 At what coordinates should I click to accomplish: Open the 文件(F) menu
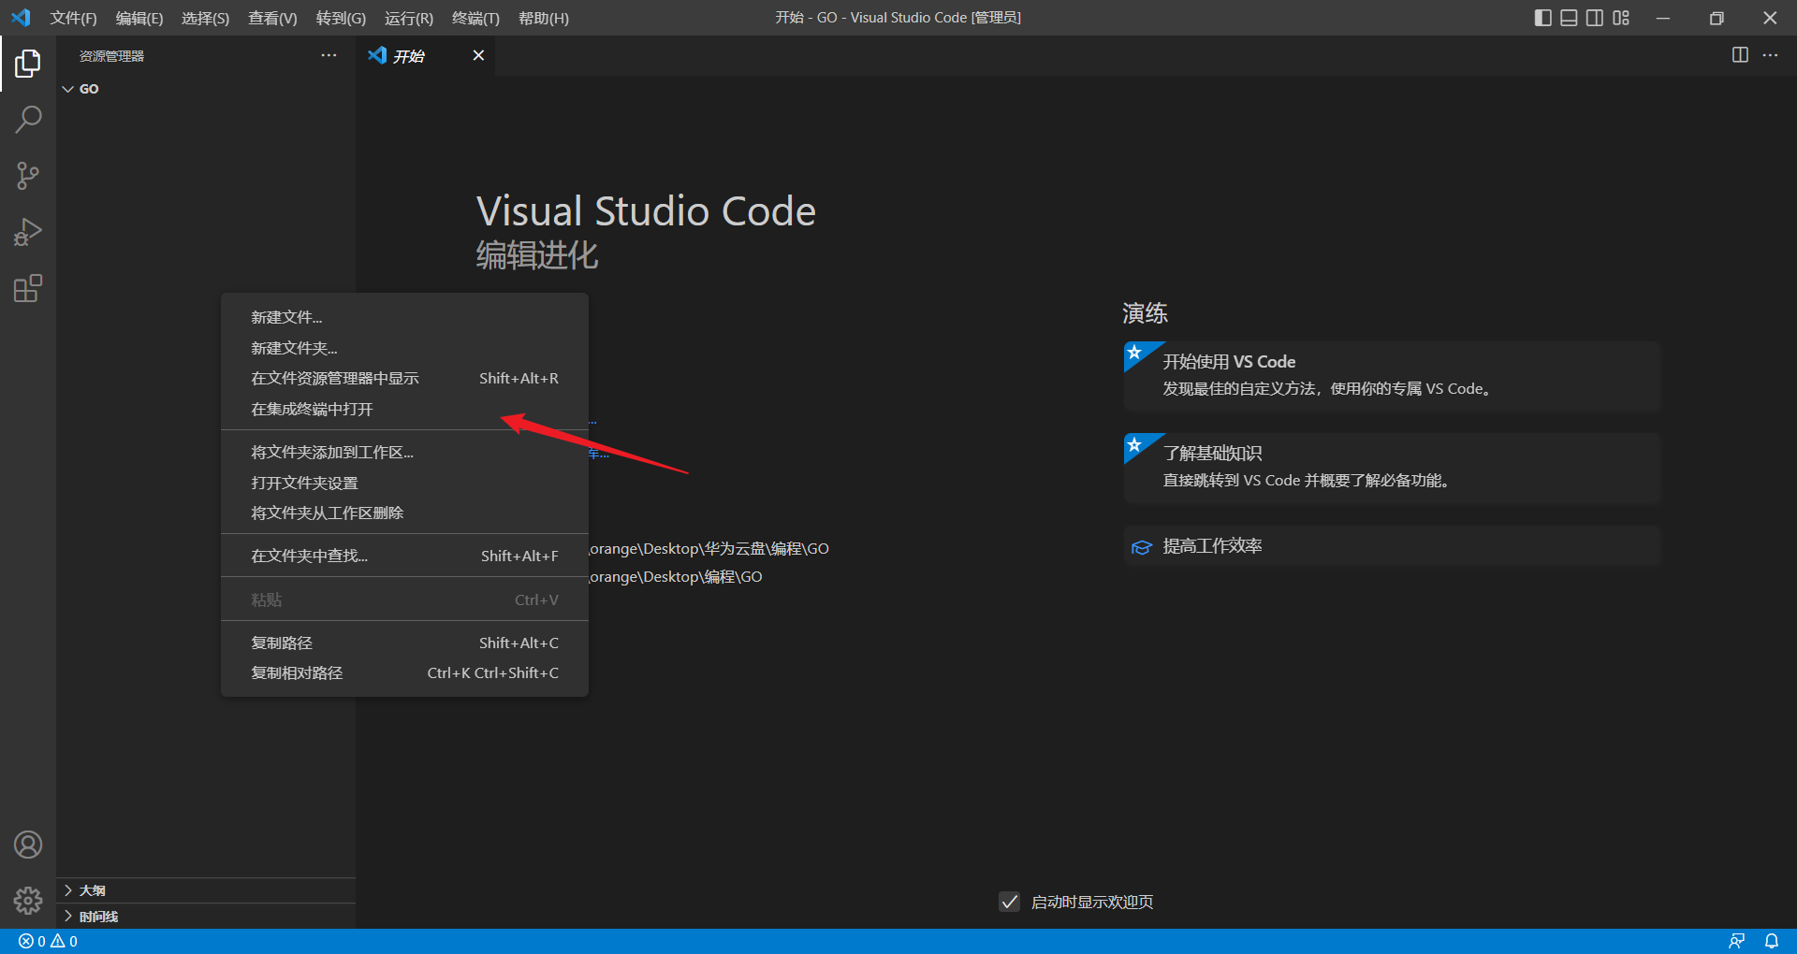point(73,18)
